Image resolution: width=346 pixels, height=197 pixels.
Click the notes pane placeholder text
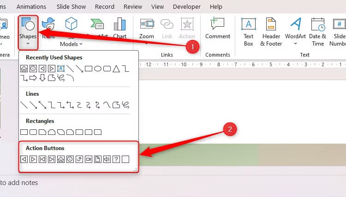tap(19, 183)
